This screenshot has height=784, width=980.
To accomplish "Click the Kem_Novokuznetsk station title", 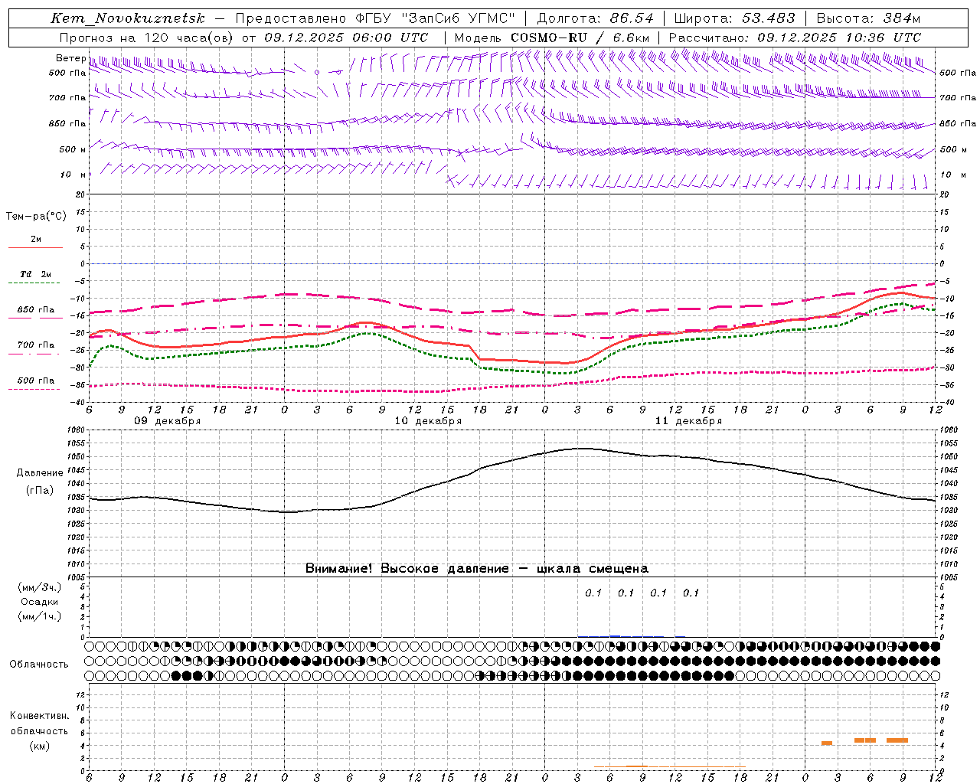I will [128, 18].
